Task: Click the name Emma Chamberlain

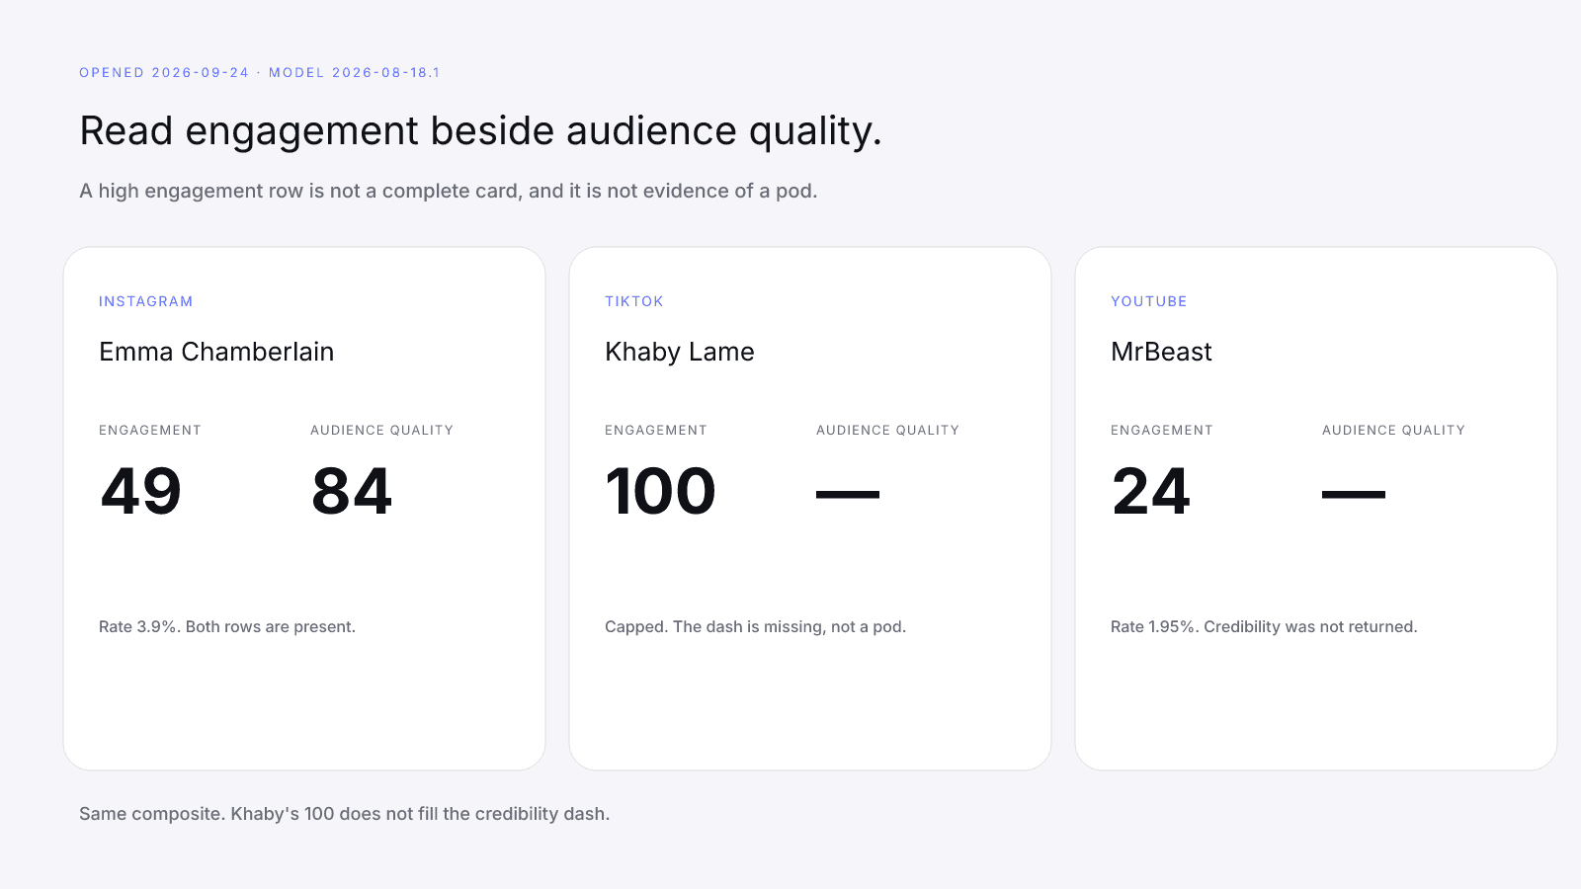Action: click(x=216, y=352)
